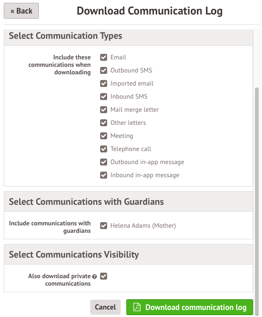Click the Select Communication Types header
The width and height of the screenshot is (262, 317).
pos(65,36)
